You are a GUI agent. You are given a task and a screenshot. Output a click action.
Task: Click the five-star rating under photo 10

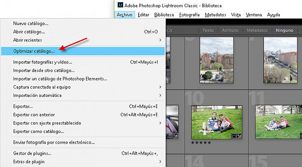coord(201,143)
